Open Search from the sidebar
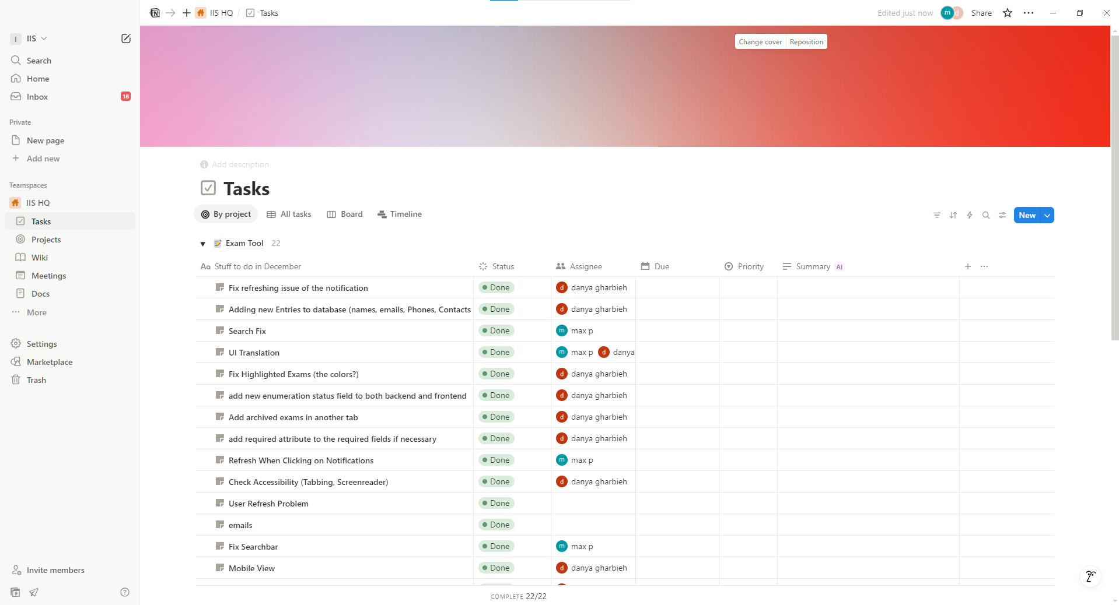The image size is (1119, 605). point(40,60)
